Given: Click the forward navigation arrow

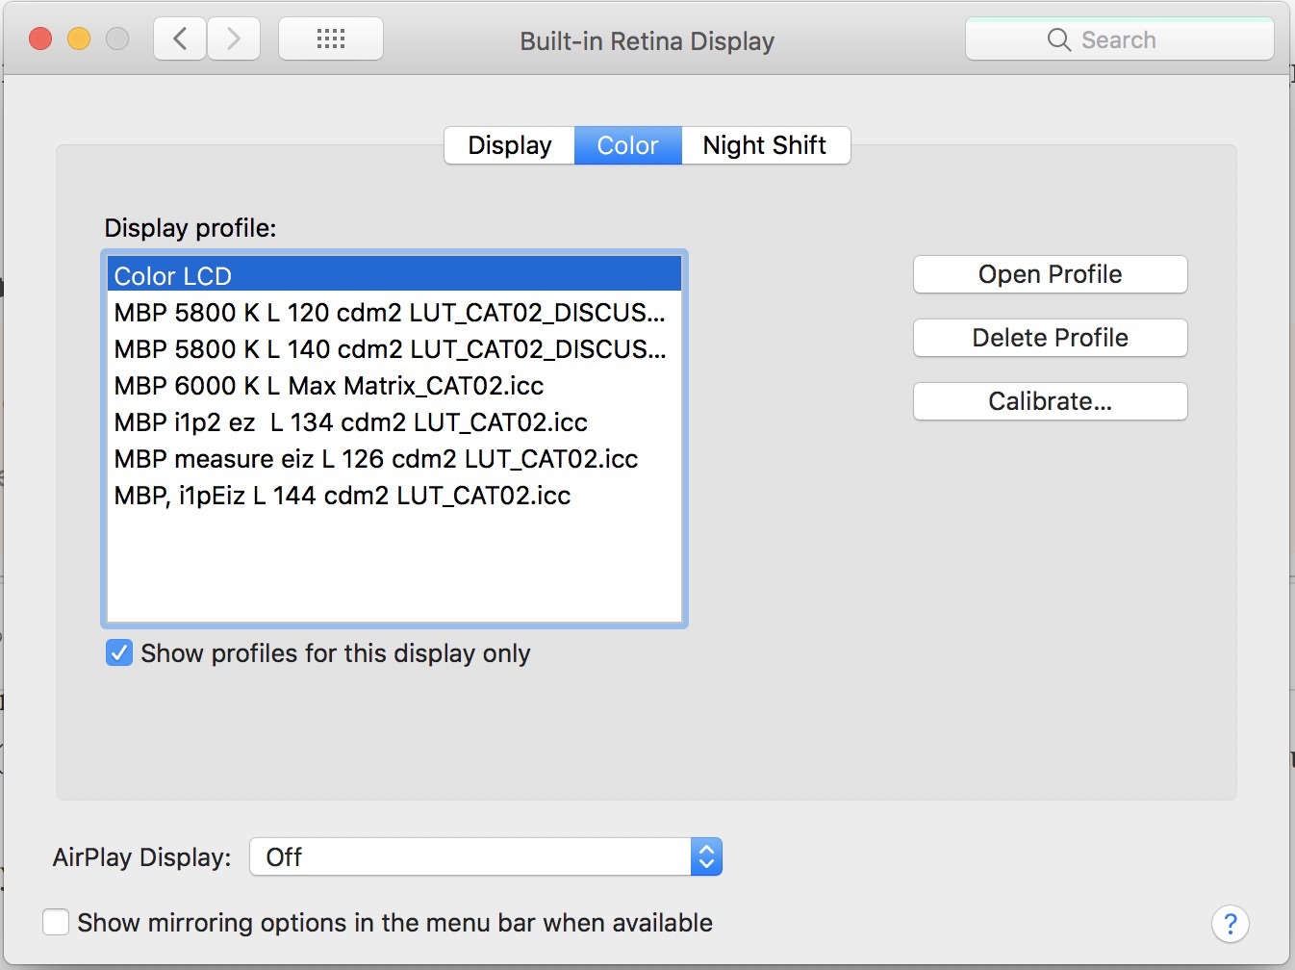Looking at the screenshot, I should [233, 38].
